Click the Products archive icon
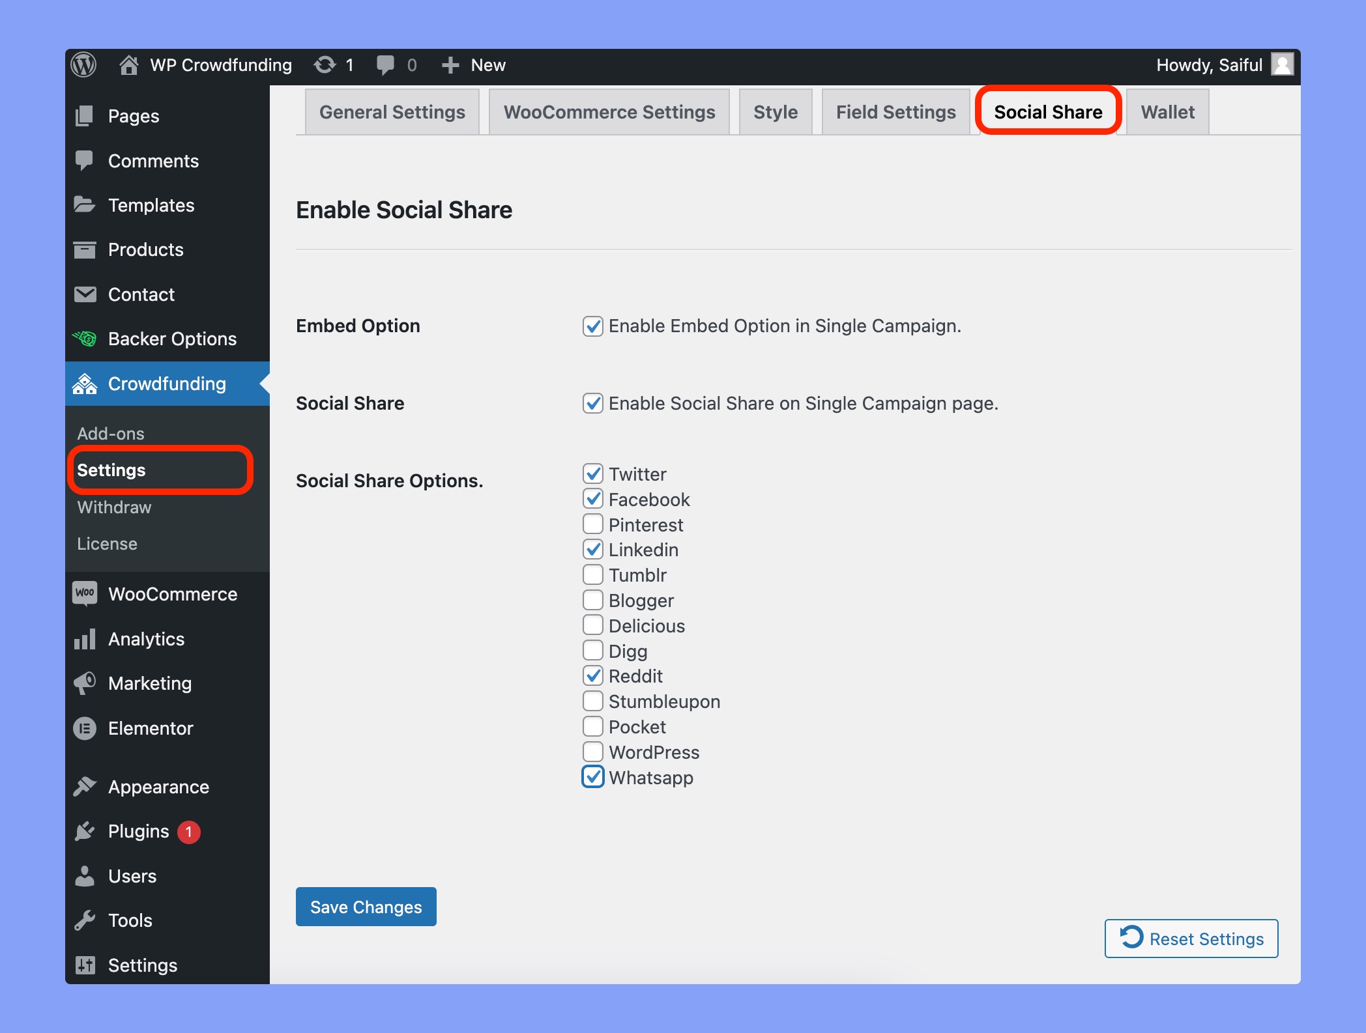The image size is (1366, 1033). (x=85, y=249)
